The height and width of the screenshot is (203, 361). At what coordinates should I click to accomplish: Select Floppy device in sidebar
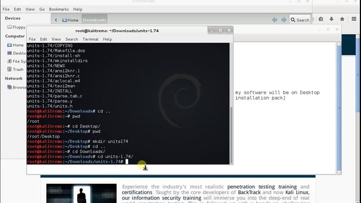(x=16, y=27)
